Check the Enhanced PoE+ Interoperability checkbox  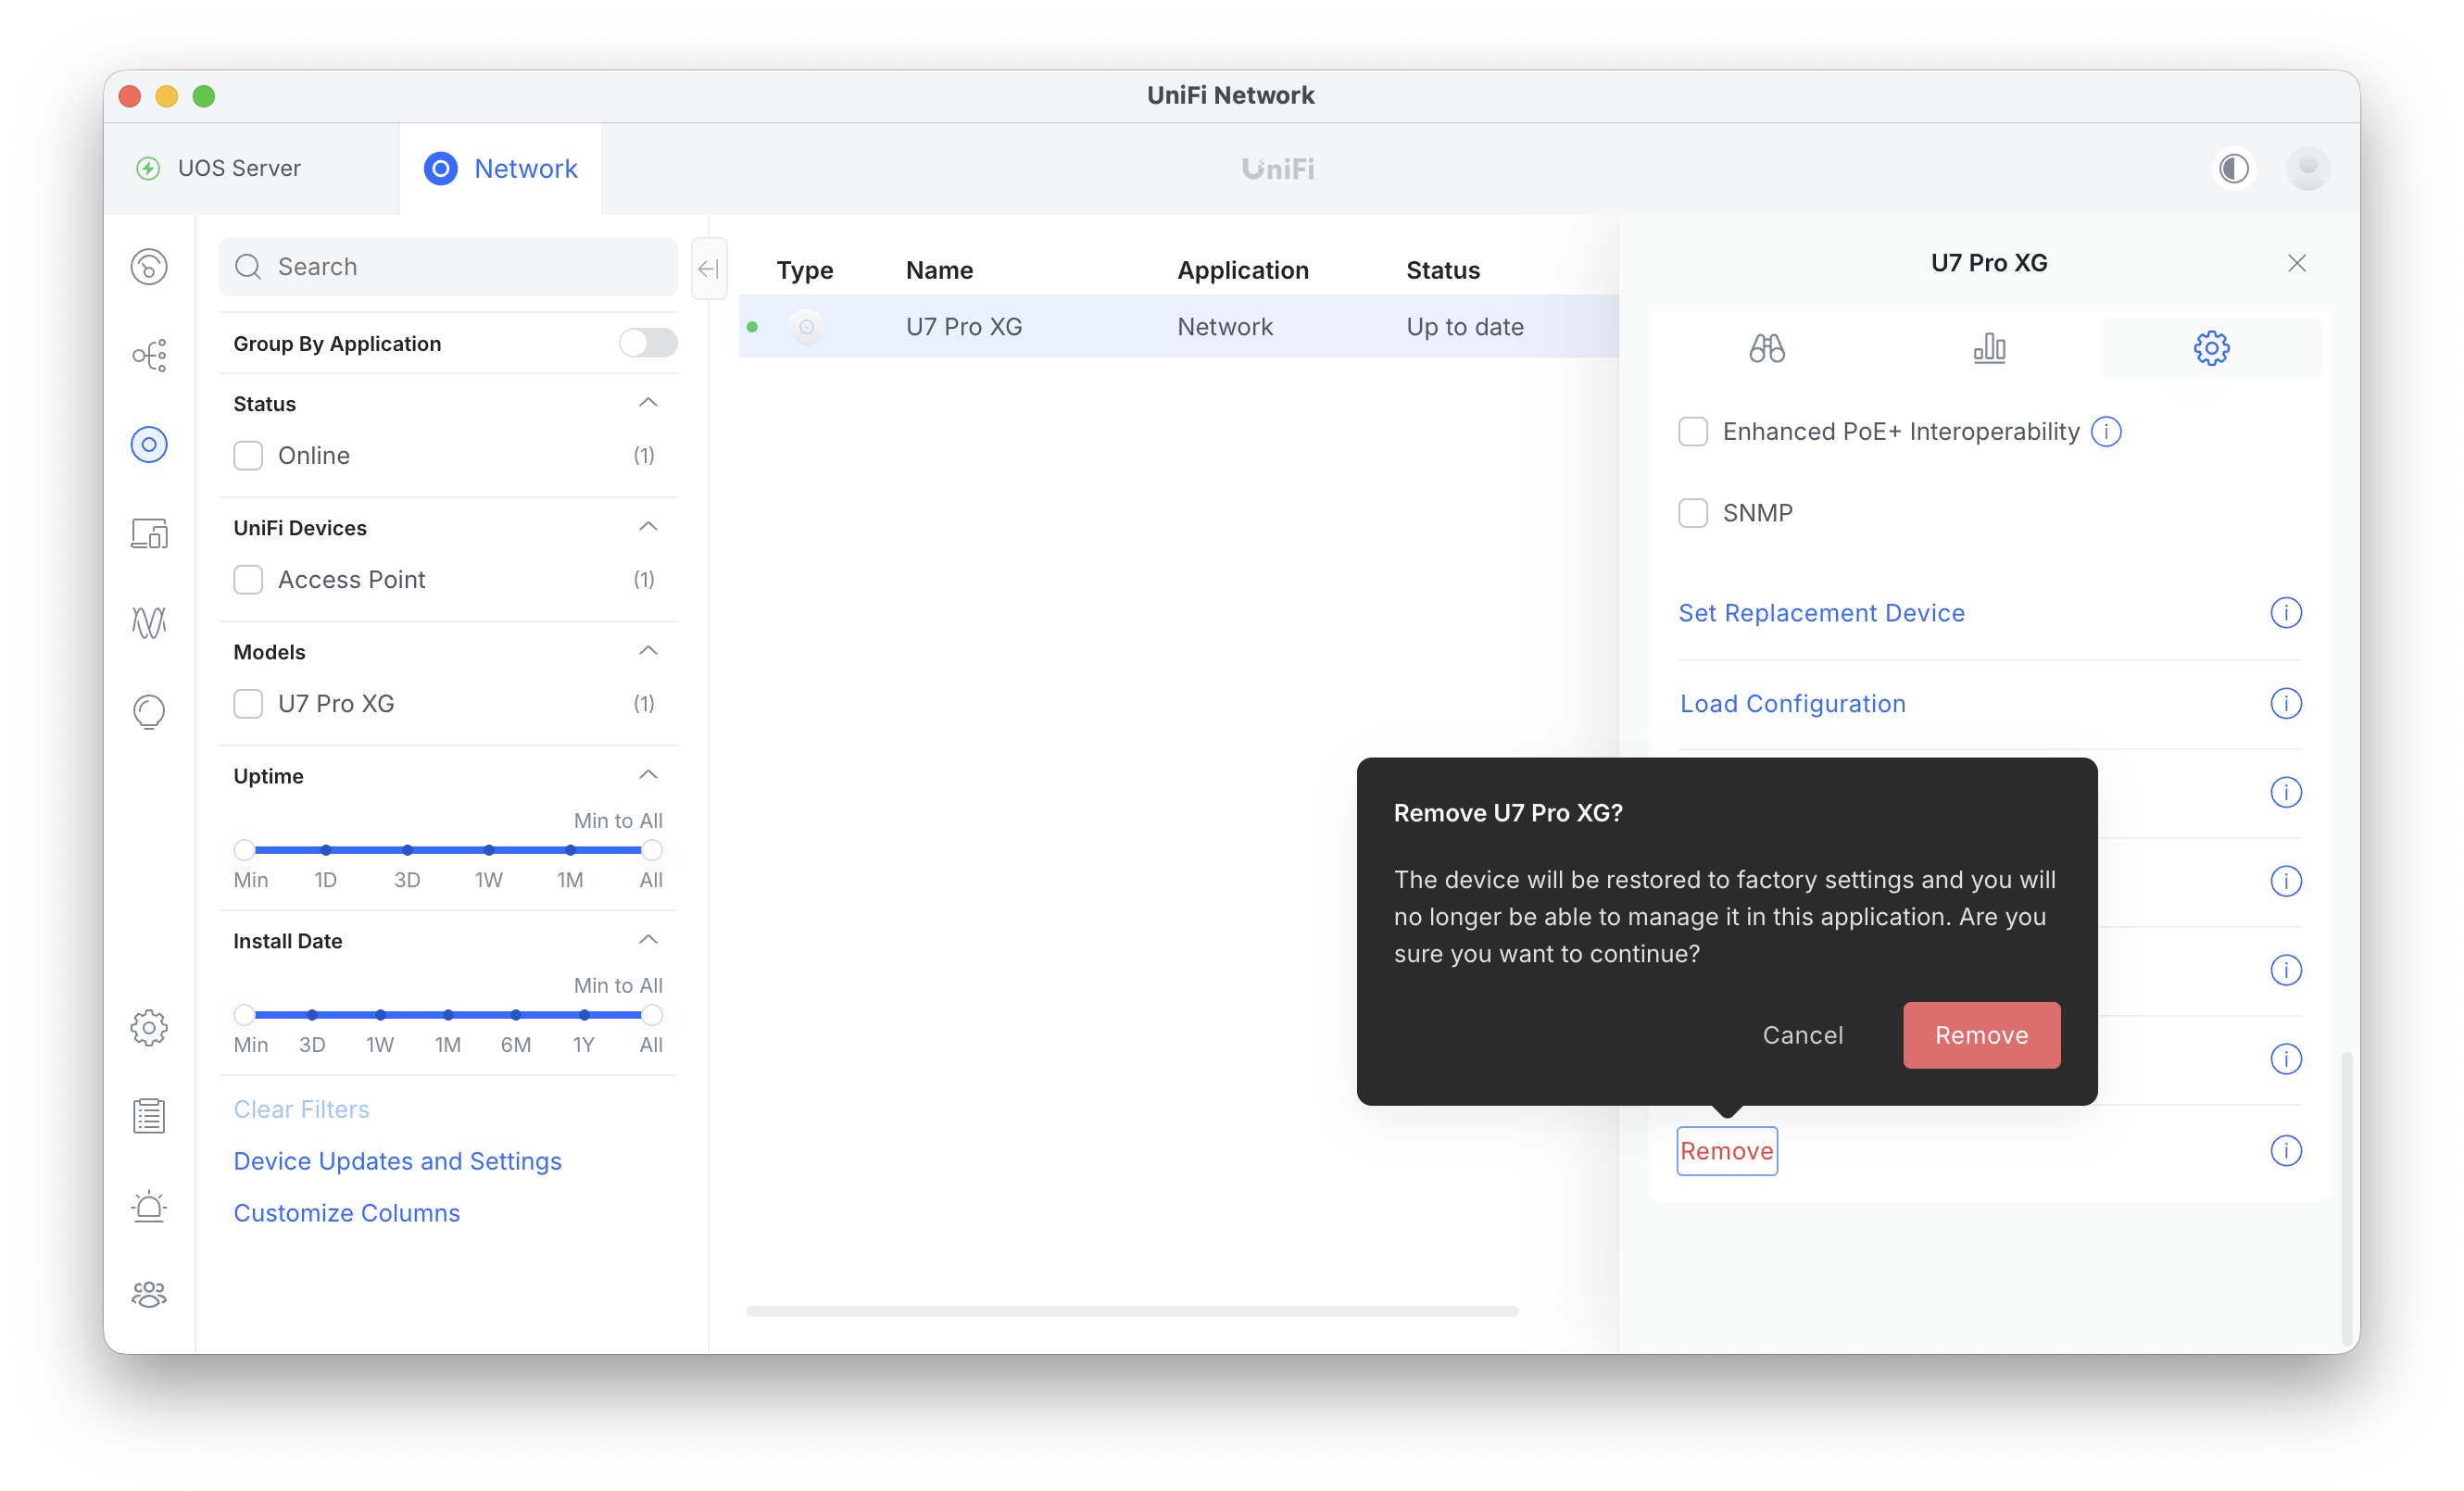click(x=1693, y=432)
